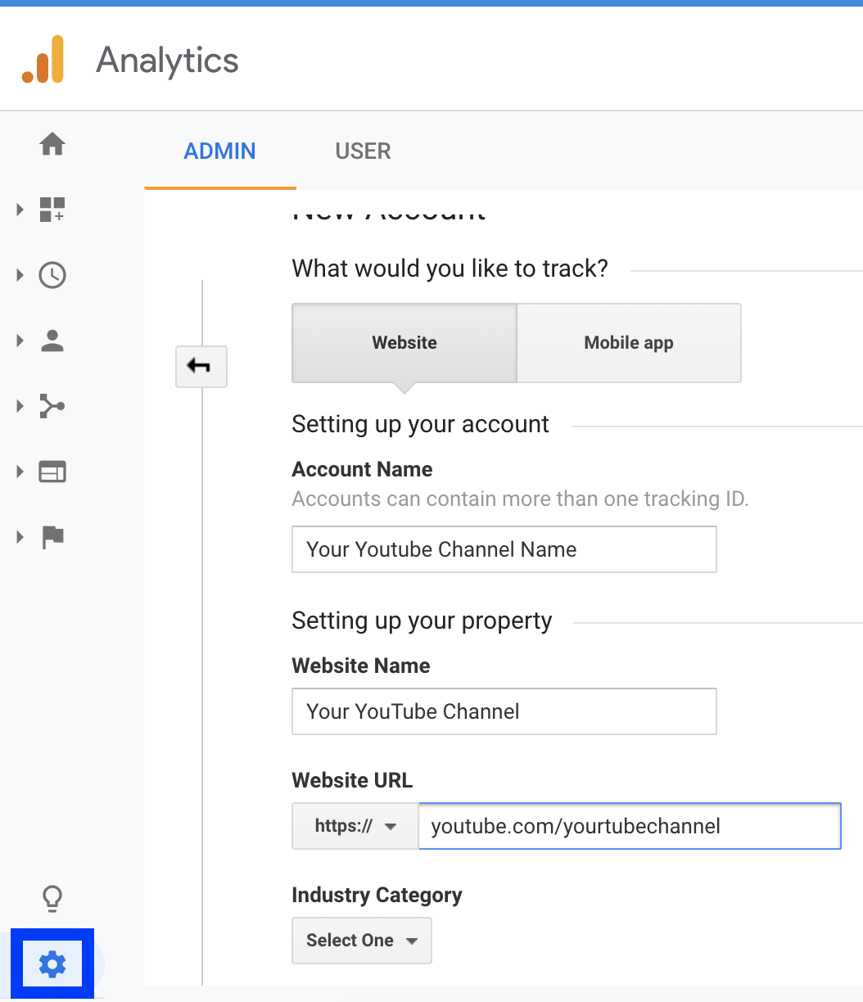Open the Real-time clock icon
The width and height of the screenshot is (863, 1002).
click(52, 275)
